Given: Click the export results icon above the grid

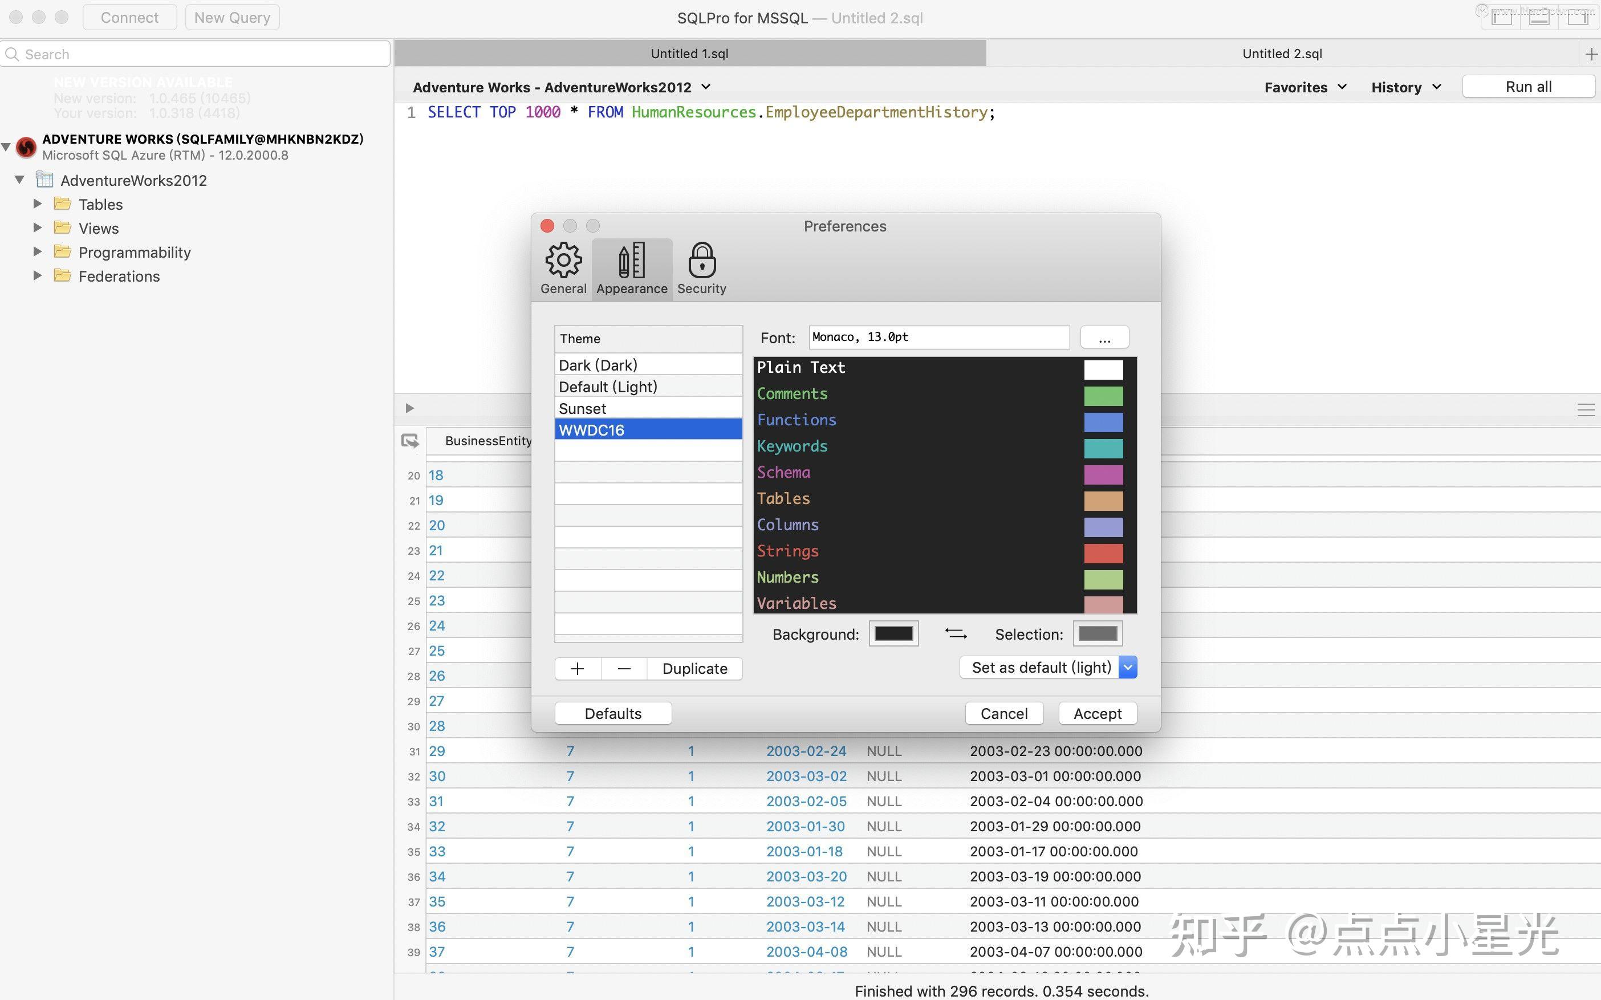Looking at the screenshot, I should pyautogui.click(x=410, y=440).
